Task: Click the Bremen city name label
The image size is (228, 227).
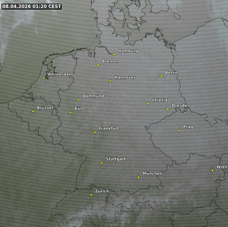Action: point(110,61)
